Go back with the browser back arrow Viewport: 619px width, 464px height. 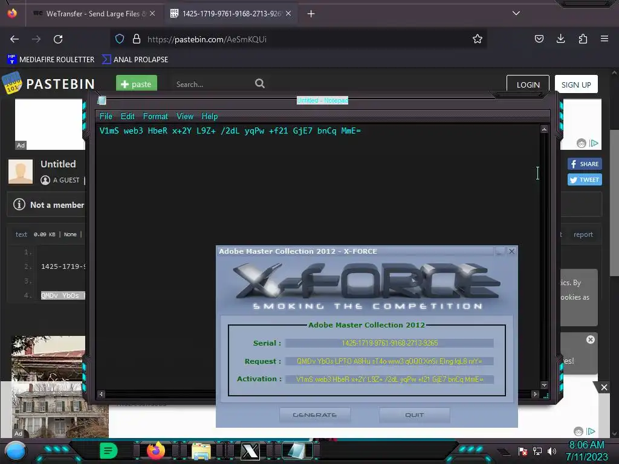pos(15,39)
